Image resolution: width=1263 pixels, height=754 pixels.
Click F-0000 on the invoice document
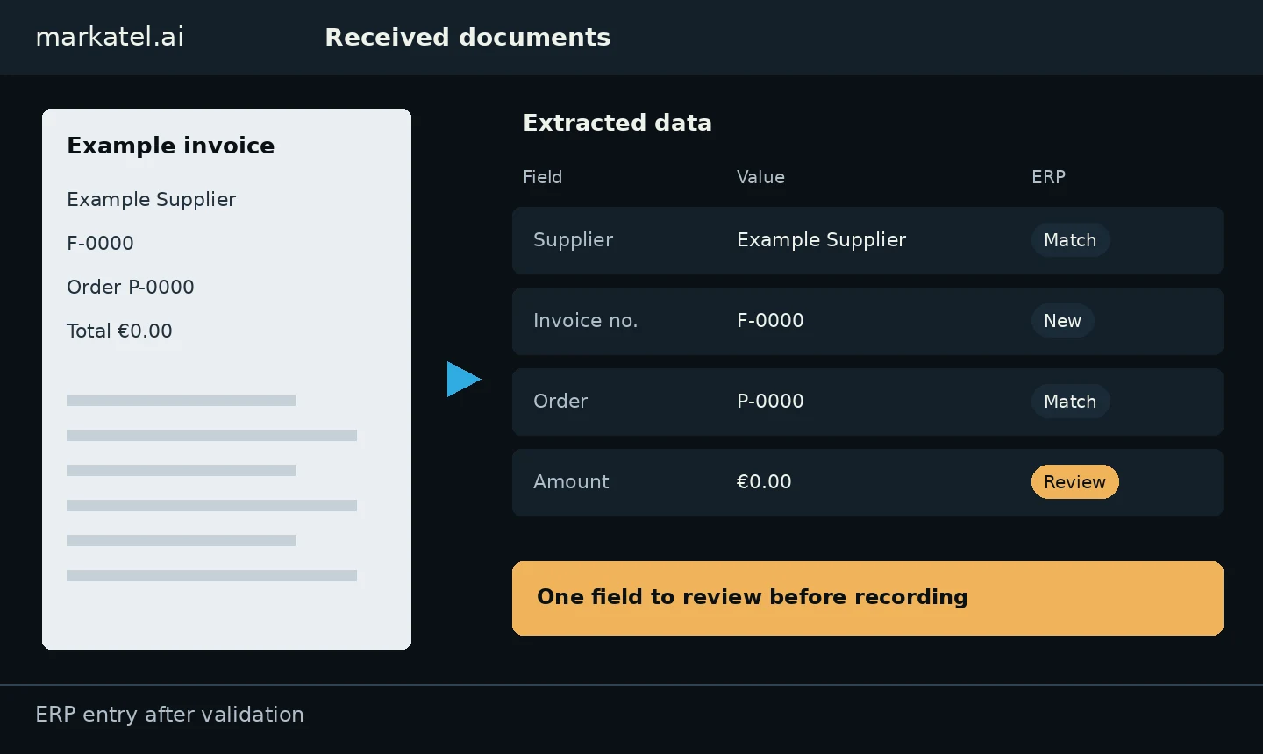(x=100, y=243)
